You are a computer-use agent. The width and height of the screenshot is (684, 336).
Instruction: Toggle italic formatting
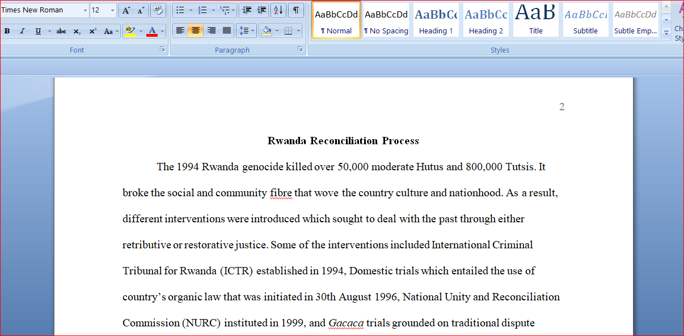point(22,31)
